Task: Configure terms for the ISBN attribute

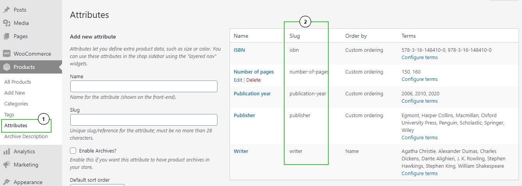Action: [419, 57]
